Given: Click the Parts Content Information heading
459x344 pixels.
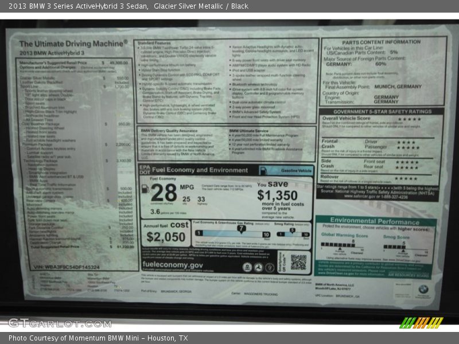Looking at the screenshot, I should point(382,42).
